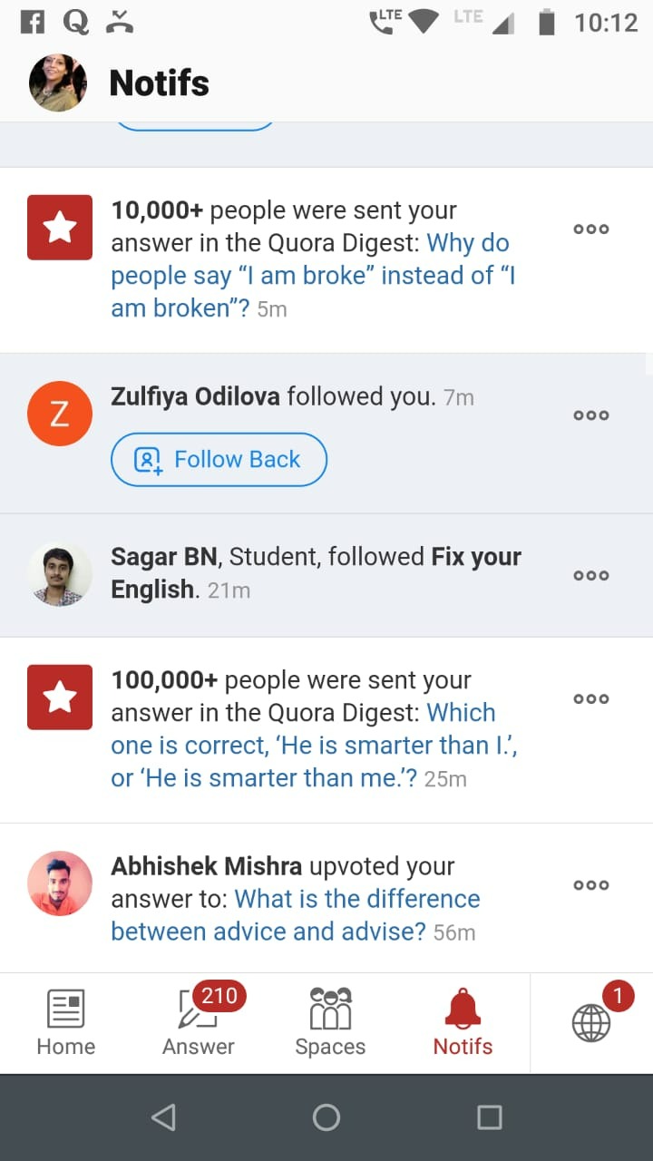Tap red star icon on 10,000+ digest
Screen dimensions: 653x1161
(x=60, y=228)
